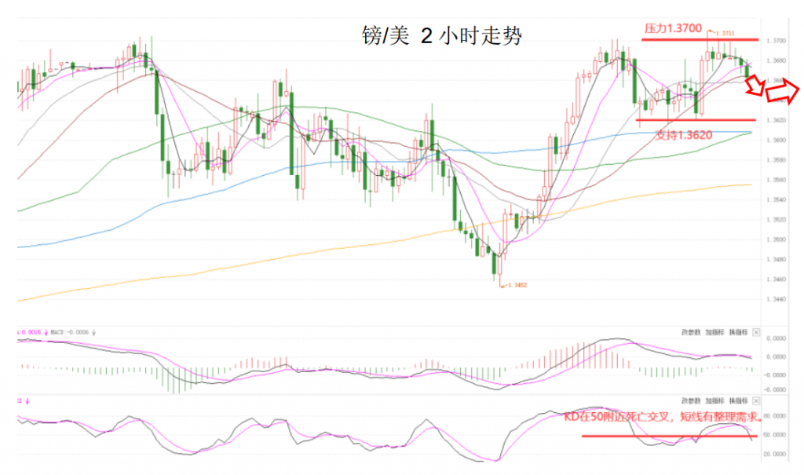804x475 pixels.
Task: Click the 1.3480 price axis label
Action: click(775, 260)
